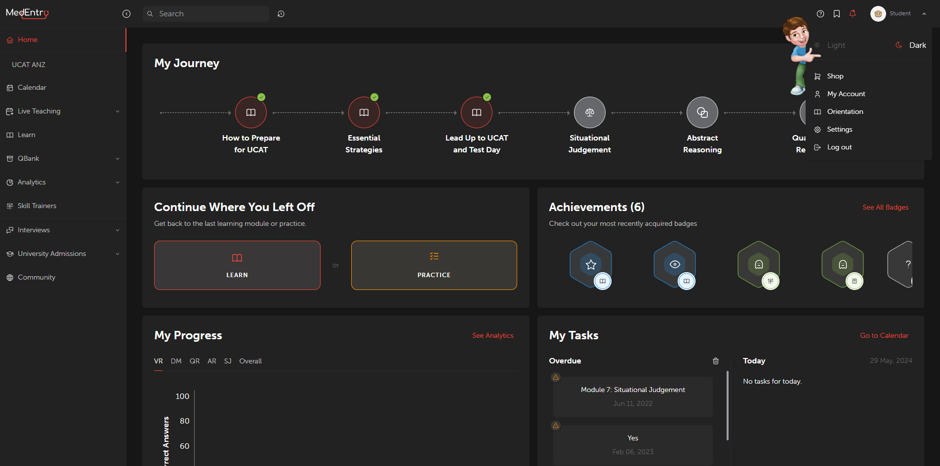Collapse the sidebar with the arrow icon
940x466 pixels.
click(126, 14)
